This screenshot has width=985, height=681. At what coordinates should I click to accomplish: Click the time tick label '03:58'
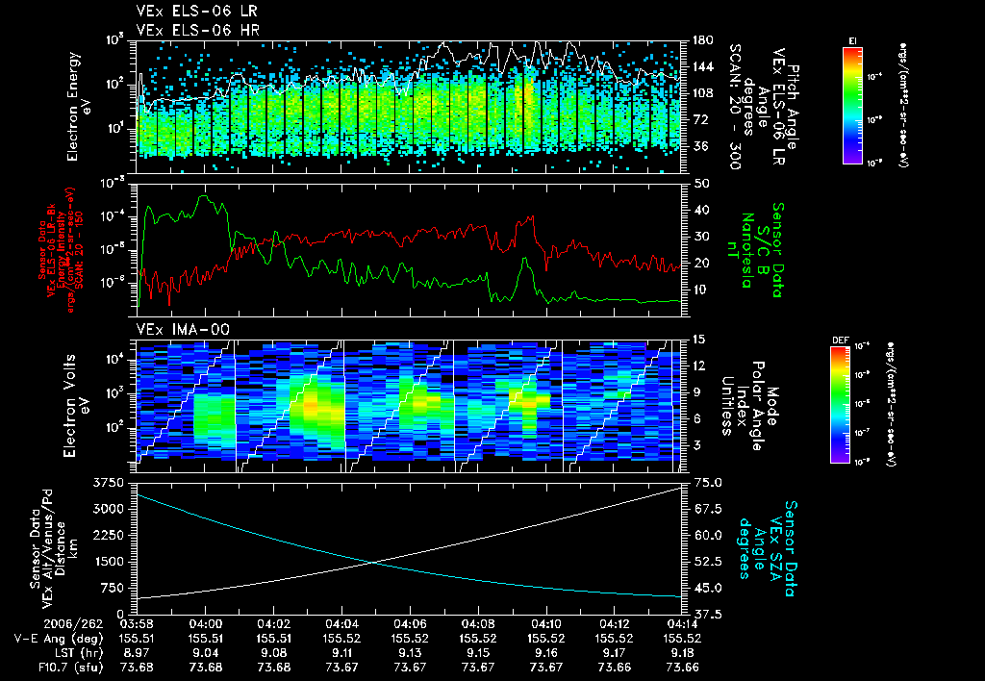[137, 624]
